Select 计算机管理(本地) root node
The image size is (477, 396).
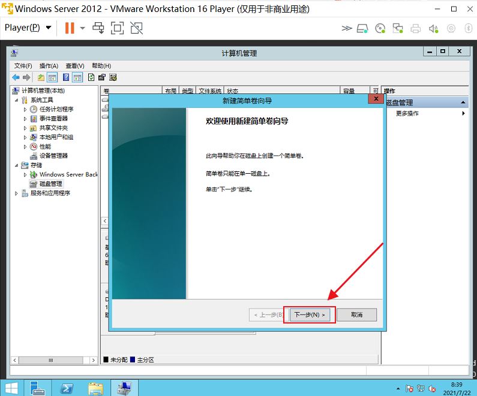click(43, 90)
